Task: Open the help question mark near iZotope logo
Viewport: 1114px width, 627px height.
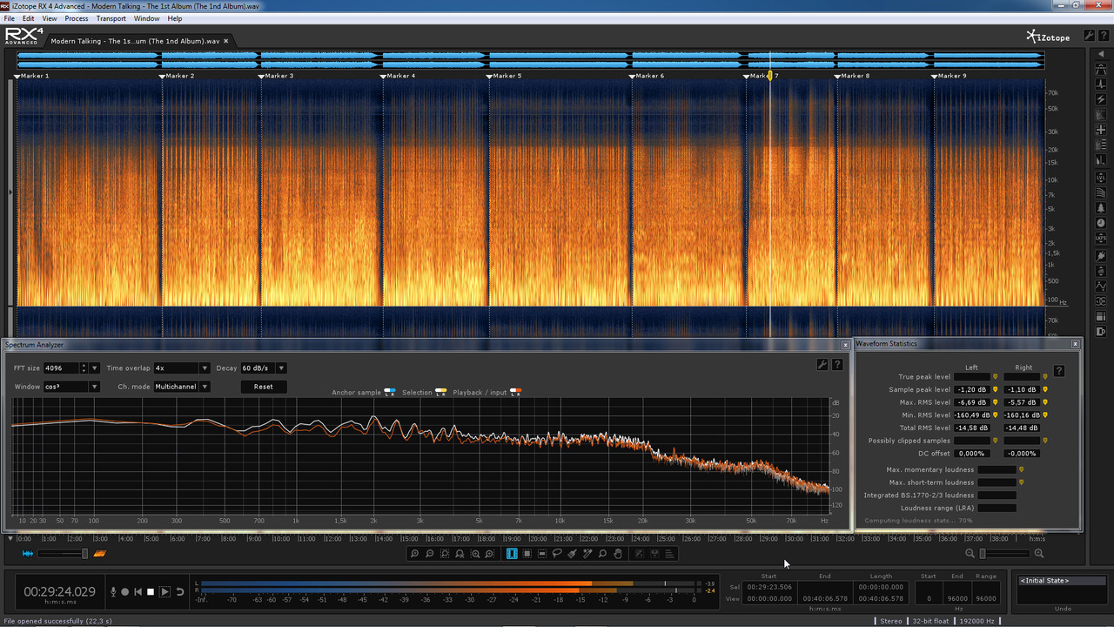Action: click(1103, 36)
